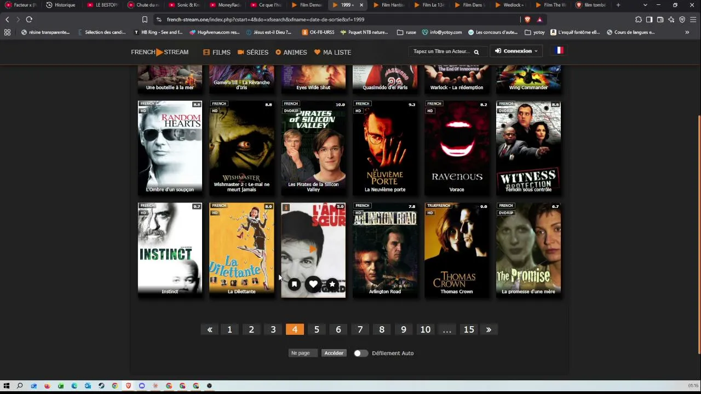
Task: Open Steam from the taskbar
Action: (x=101, y=386)
